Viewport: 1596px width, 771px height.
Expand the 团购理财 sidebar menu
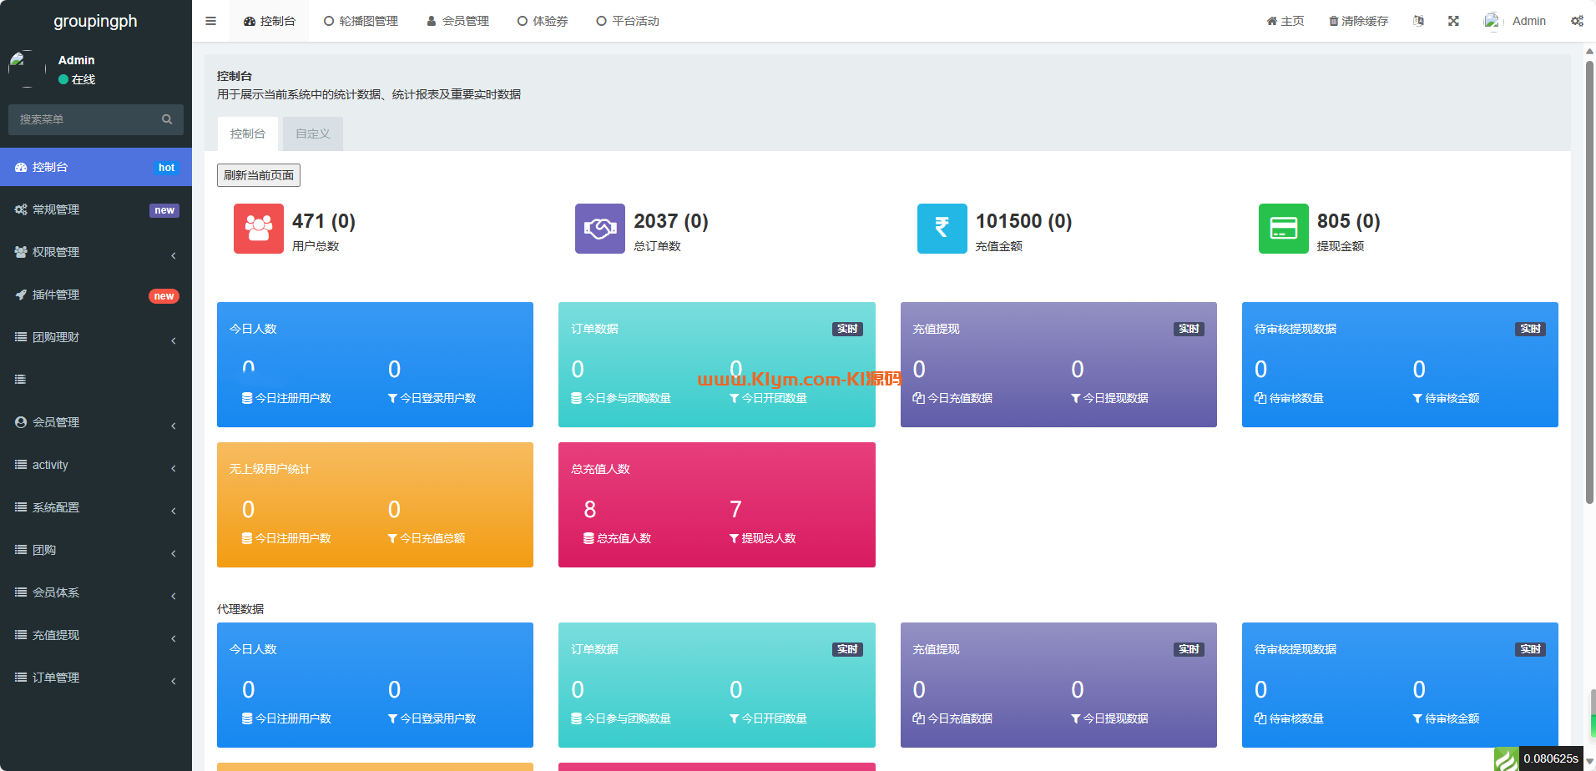[x=95, y=337]
